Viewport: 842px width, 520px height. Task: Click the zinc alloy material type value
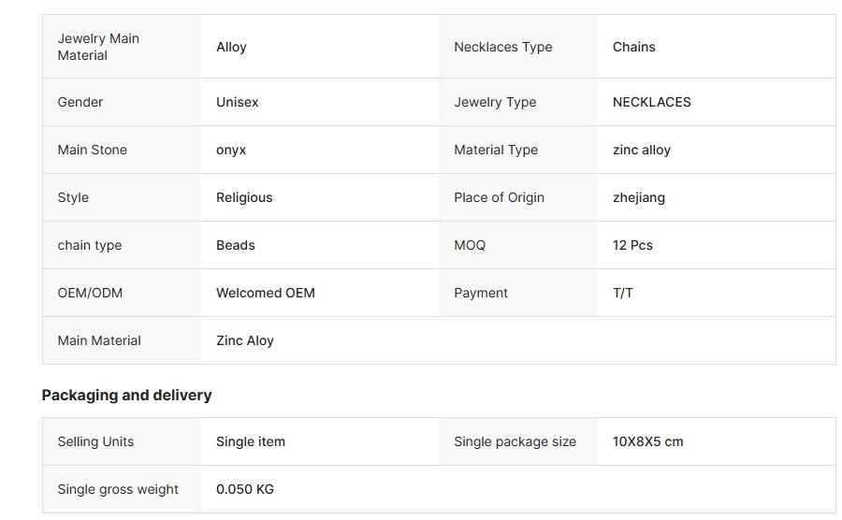[x=642, y=150]
